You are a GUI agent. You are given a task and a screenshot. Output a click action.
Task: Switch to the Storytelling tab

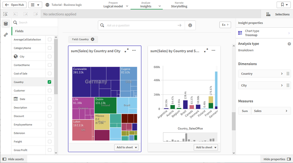(x=179, y=5)
